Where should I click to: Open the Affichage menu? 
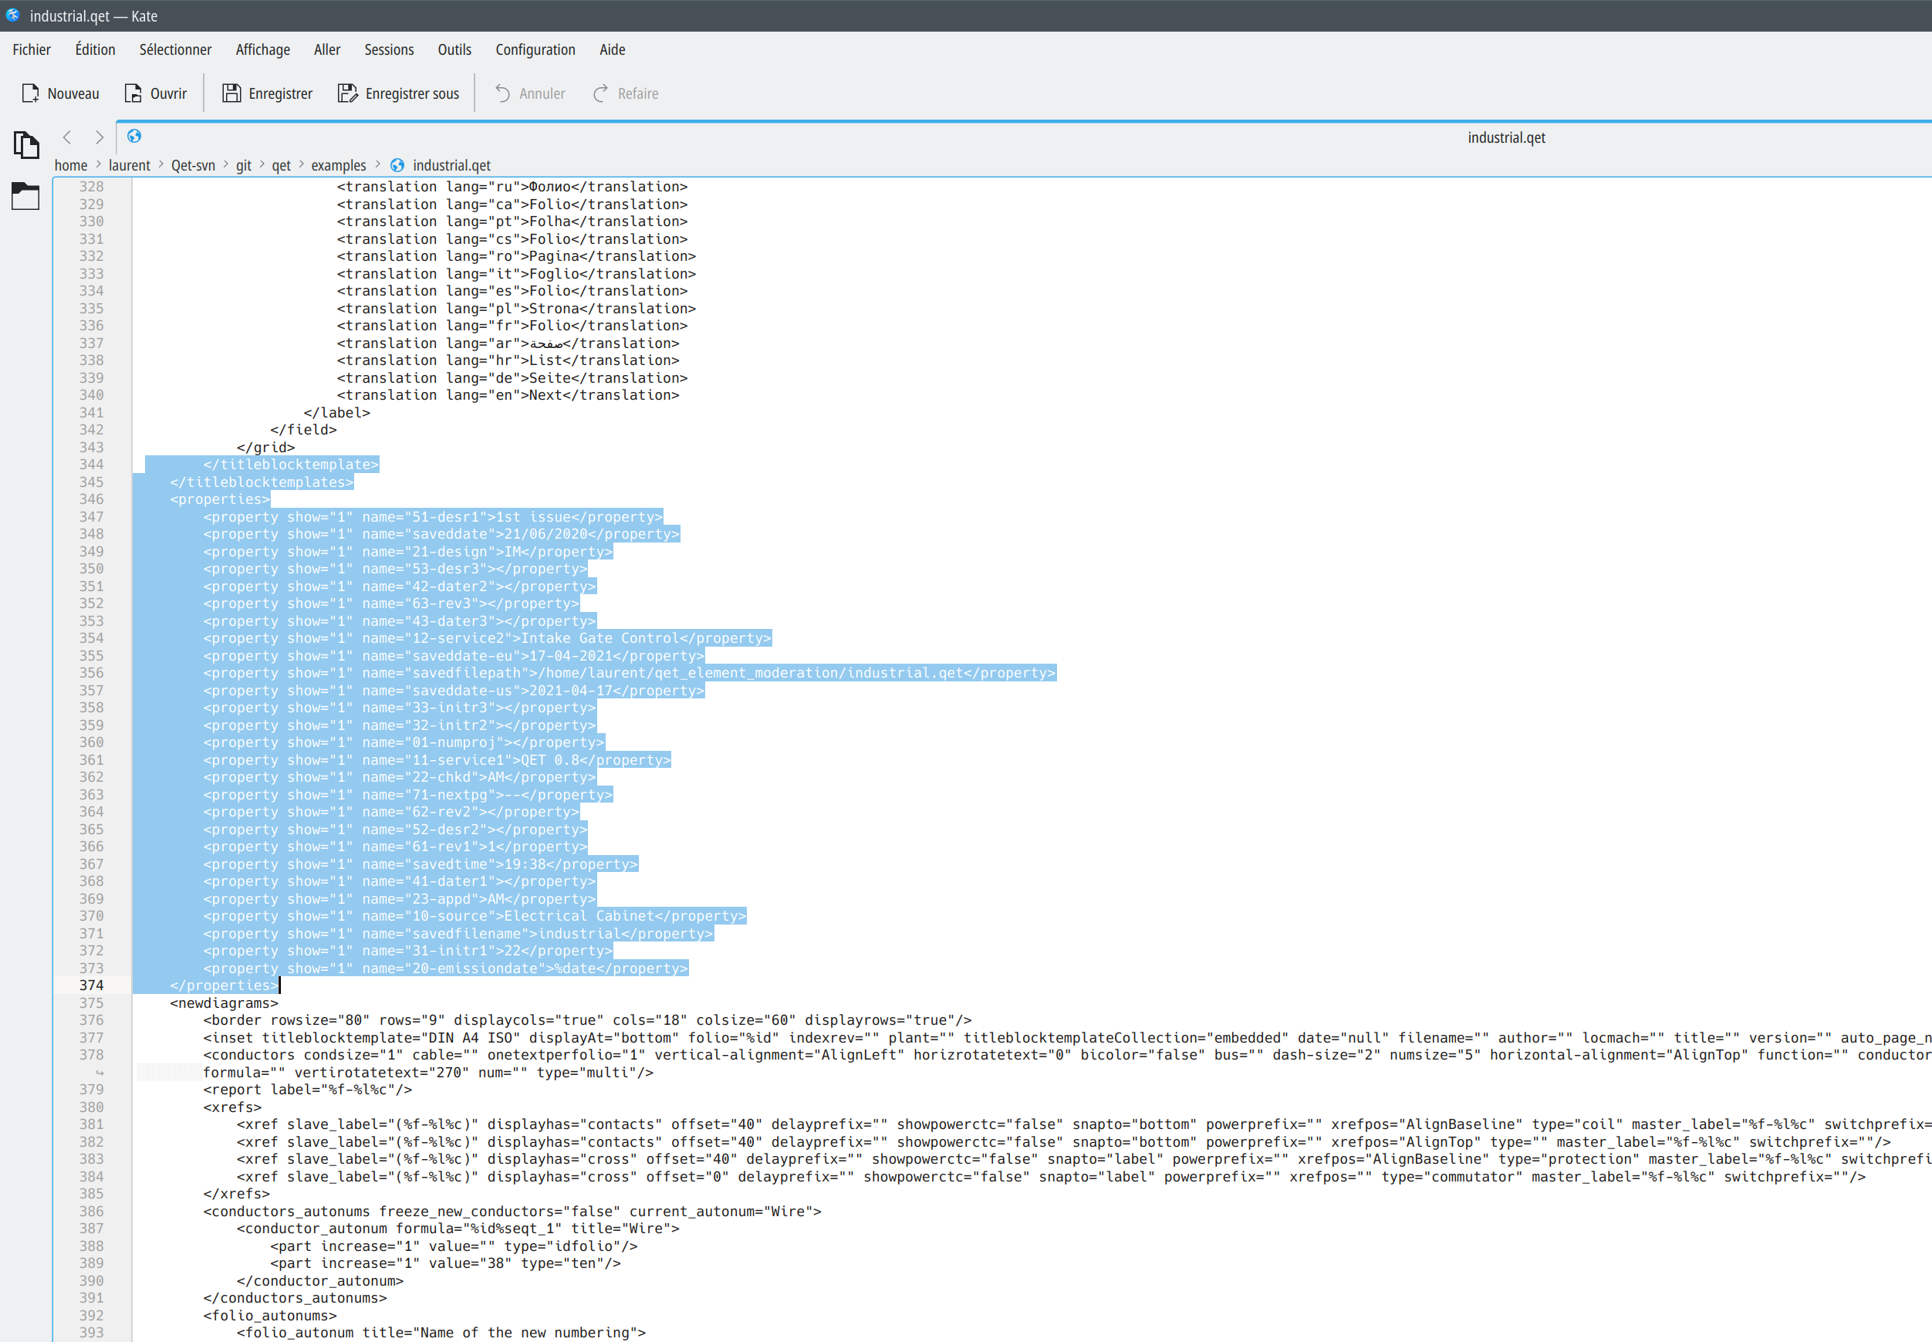(262, 49)
